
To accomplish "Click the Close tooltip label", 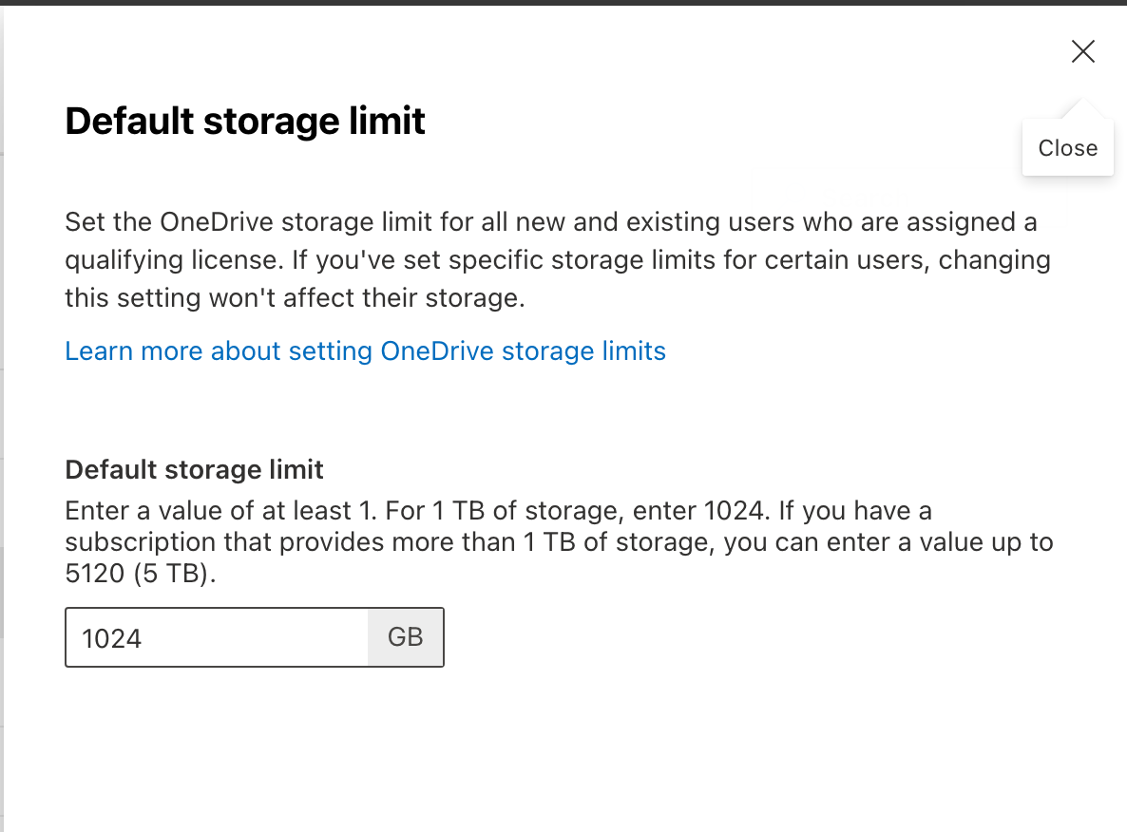I will pyautogui.click(x=1068, y=148).
